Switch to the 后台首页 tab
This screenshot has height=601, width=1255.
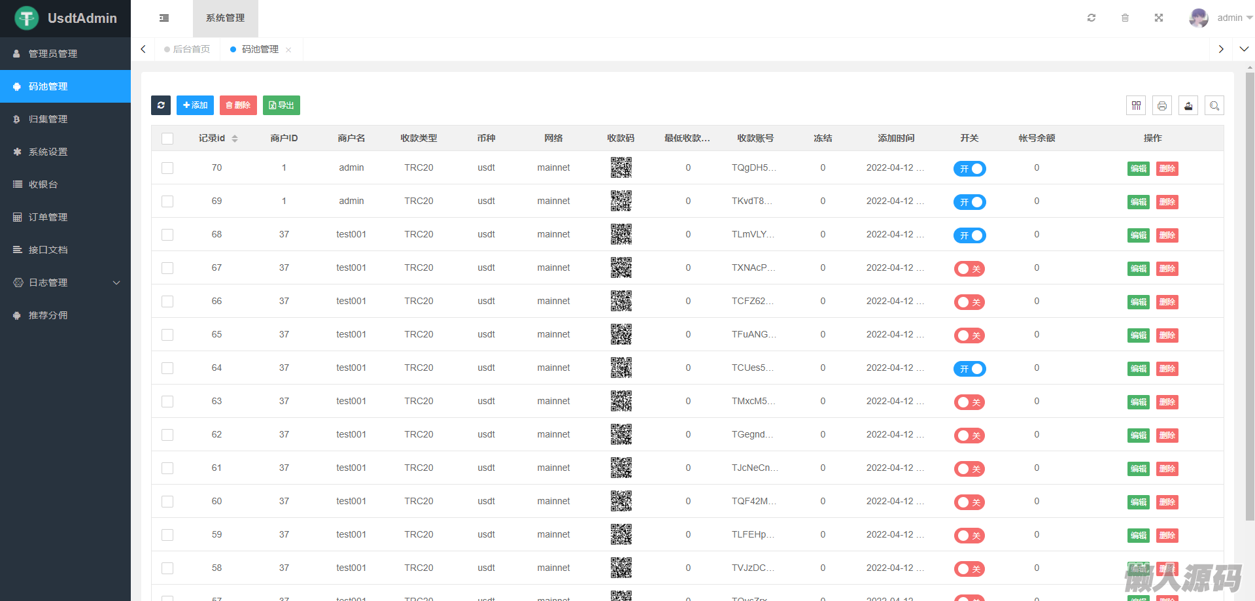[188, 49]
